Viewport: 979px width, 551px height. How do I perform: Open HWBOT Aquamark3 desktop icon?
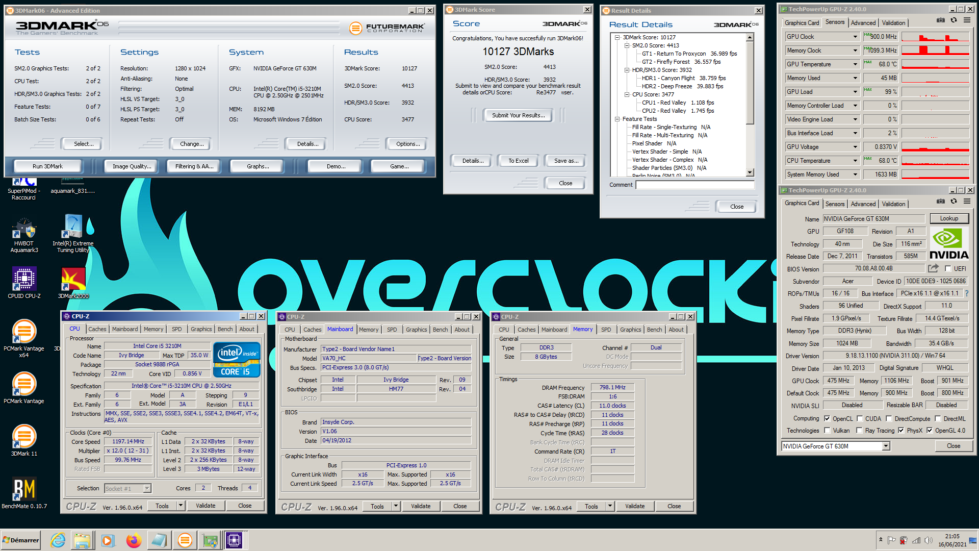[24, 236]
